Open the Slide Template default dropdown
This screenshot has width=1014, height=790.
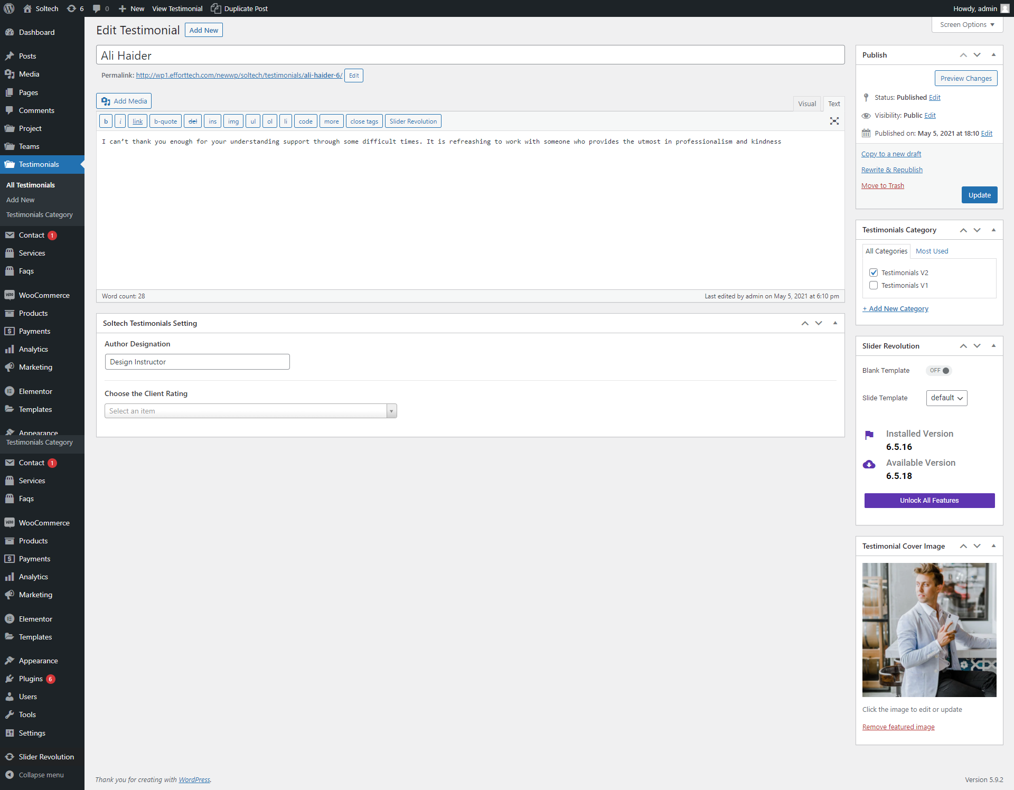tap(946, 398)
